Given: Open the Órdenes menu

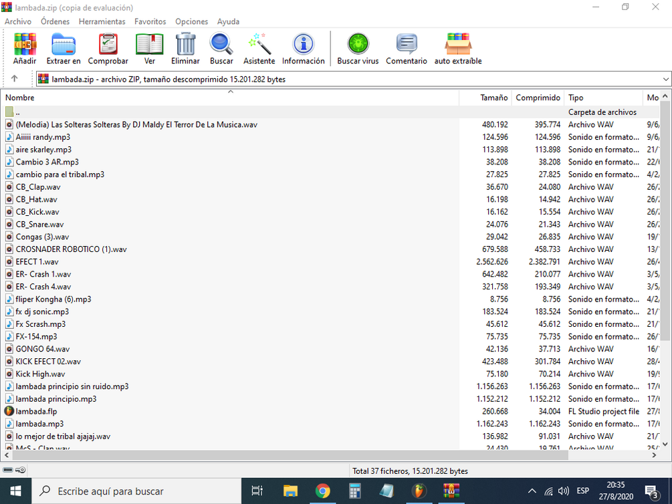Looking at the screenshot, I should (55, 21).
